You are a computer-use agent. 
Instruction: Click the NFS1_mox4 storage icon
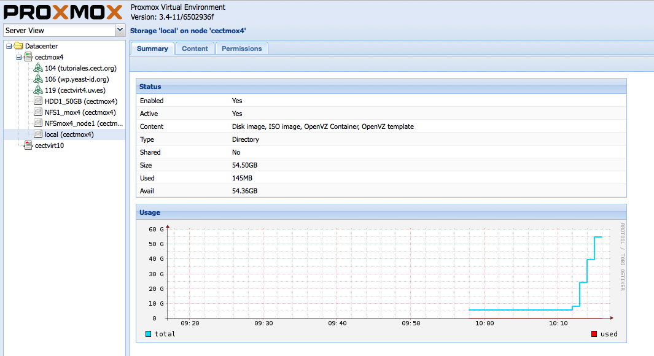coord(38,112)
